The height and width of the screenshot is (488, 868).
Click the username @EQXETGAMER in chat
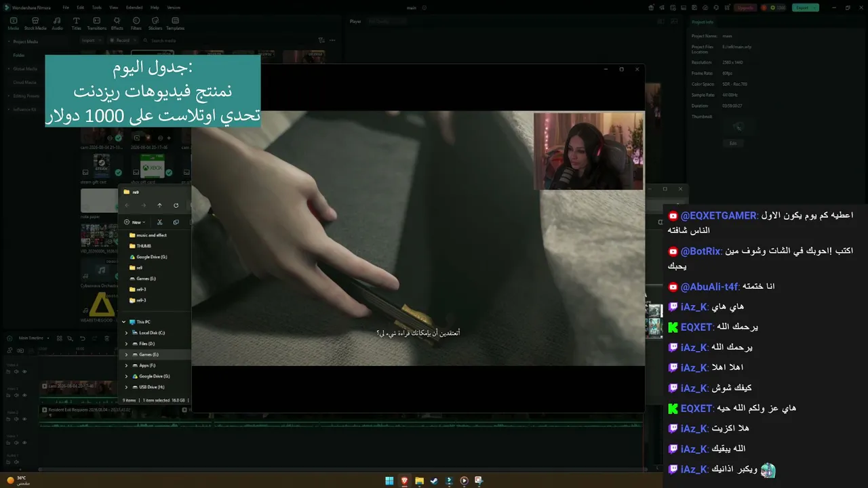(719, 216)
